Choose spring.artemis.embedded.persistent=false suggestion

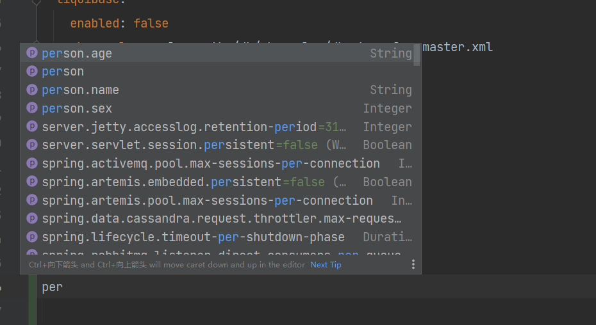click(220, 182)
